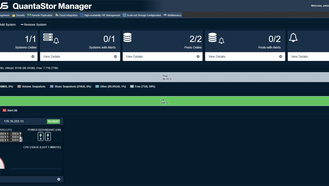Screen dimensions: 329x186
Task: Open the Cloud Integration tab
Action: [x=66, y=15]
